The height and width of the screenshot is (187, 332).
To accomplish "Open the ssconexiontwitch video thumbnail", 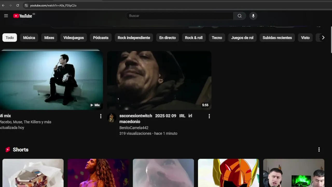I will click(159, 80).
